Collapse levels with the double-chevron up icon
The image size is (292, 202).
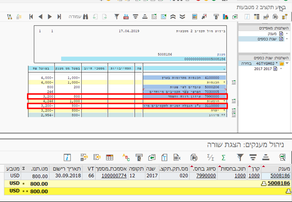173,17
